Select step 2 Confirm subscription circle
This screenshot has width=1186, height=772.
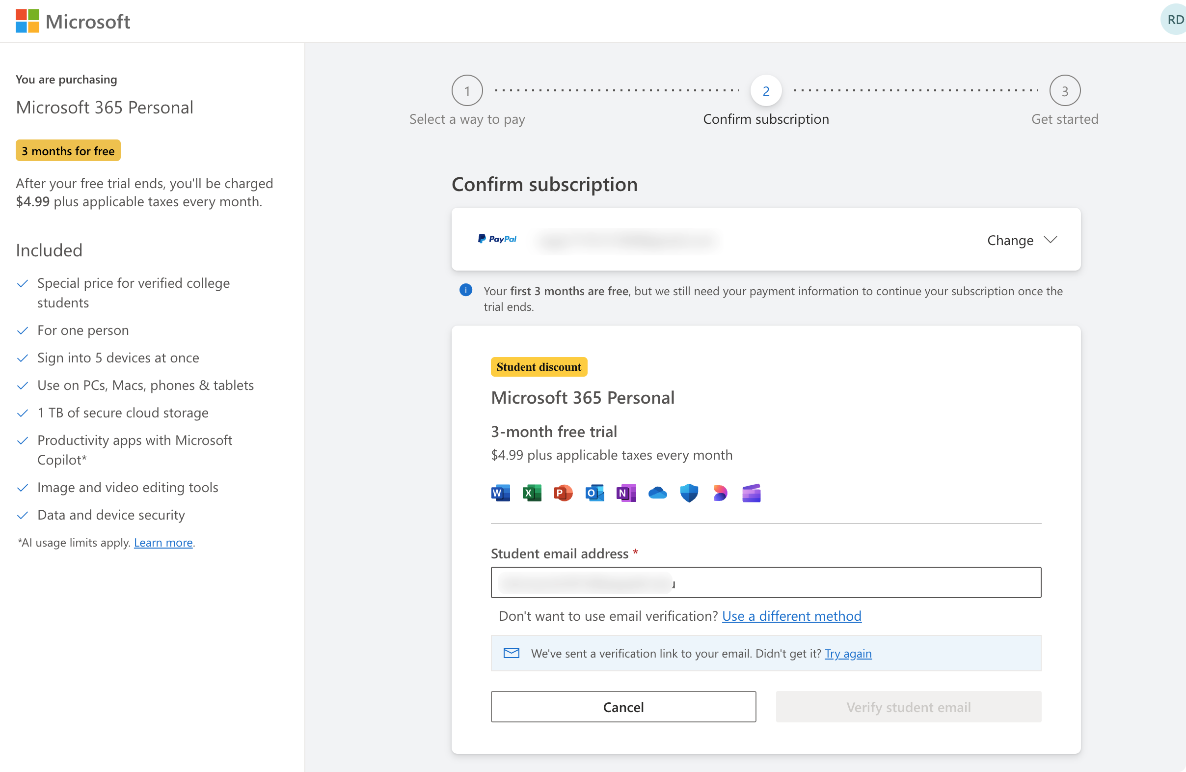point(766,91)
